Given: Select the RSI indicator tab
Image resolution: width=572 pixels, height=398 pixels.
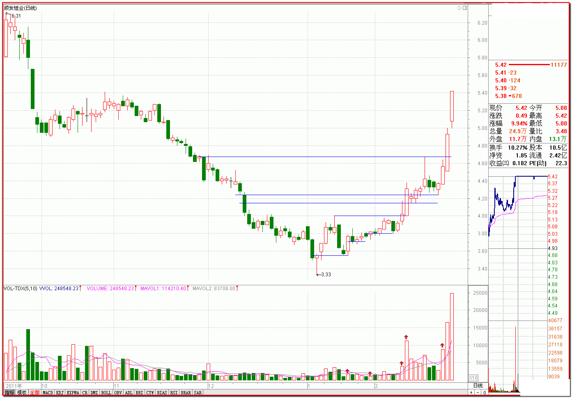Looking at the screenshot, I should click(x=174, y=393).
